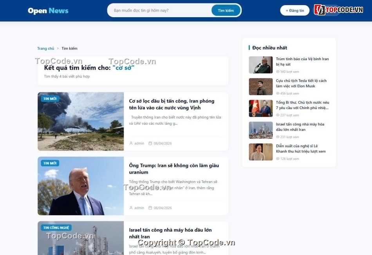Viewport: 372px width, 255px height.
Task: Click admin author of refinery article
Action: (x=139, y=143)
